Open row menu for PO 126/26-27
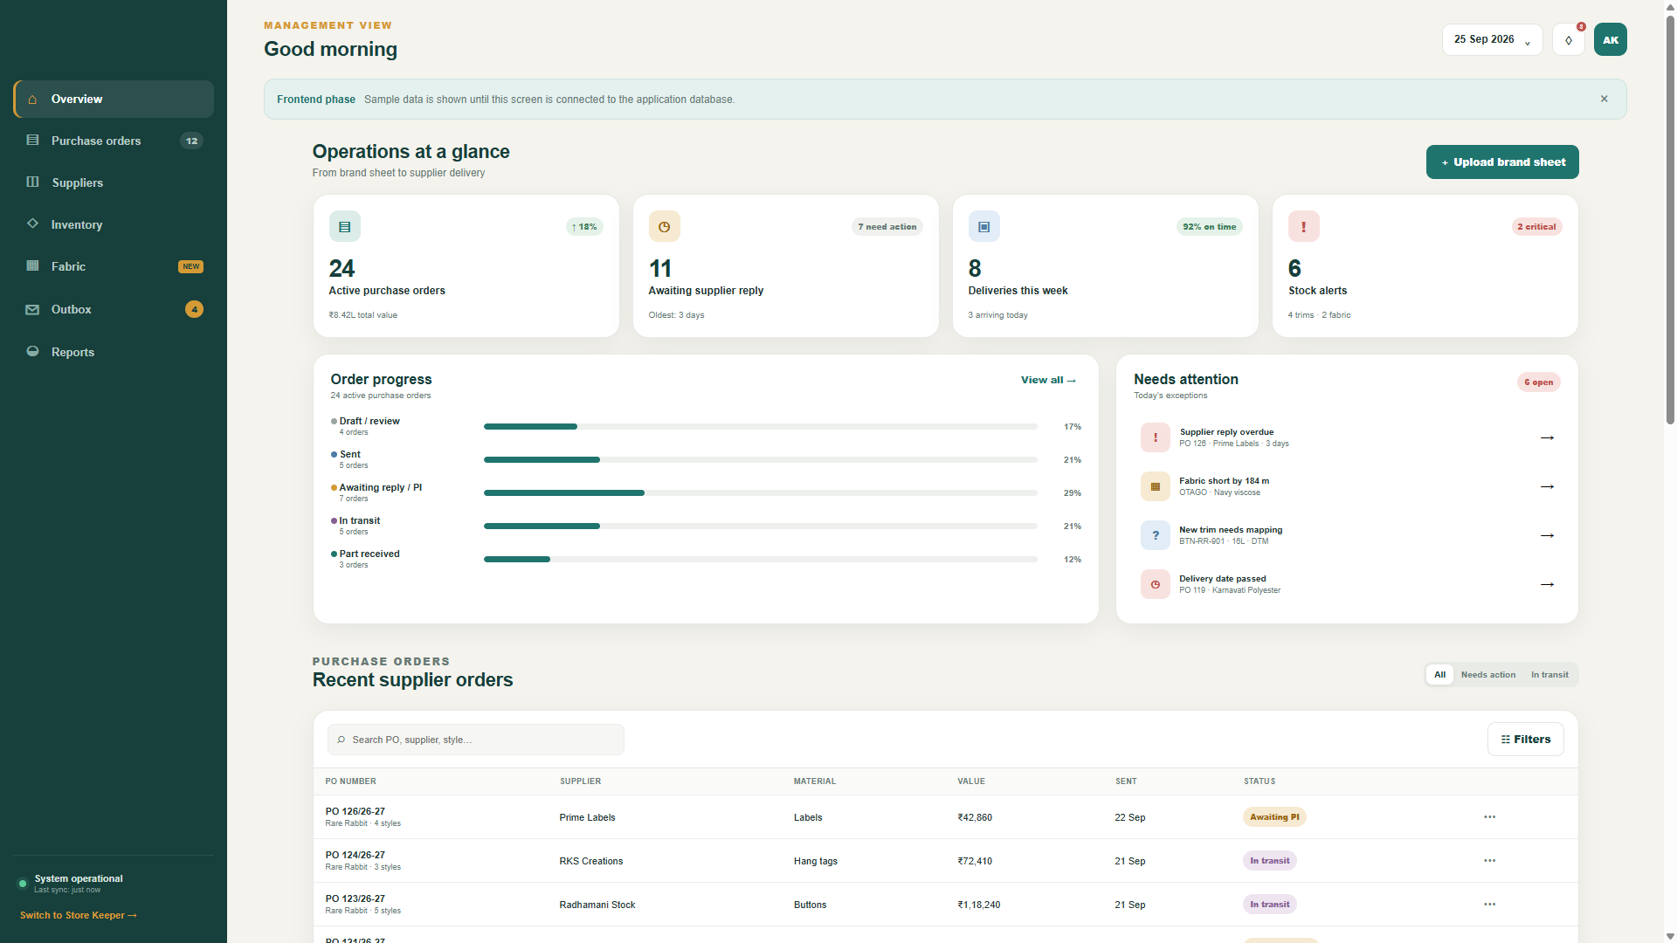 coord(1489,817)
